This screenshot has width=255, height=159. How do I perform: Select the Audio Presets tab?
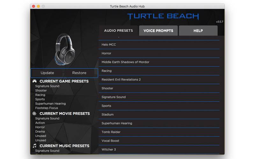118,31
